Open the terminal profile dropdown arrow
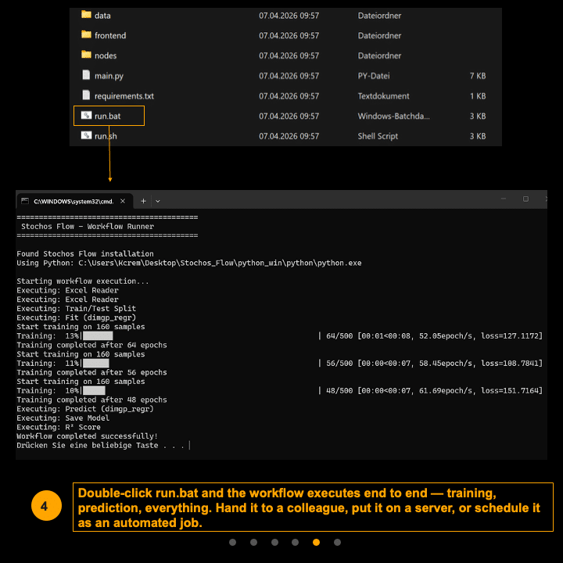Image resolution: width=563 pixels, height=563 pixels. [x=158, y=202]
